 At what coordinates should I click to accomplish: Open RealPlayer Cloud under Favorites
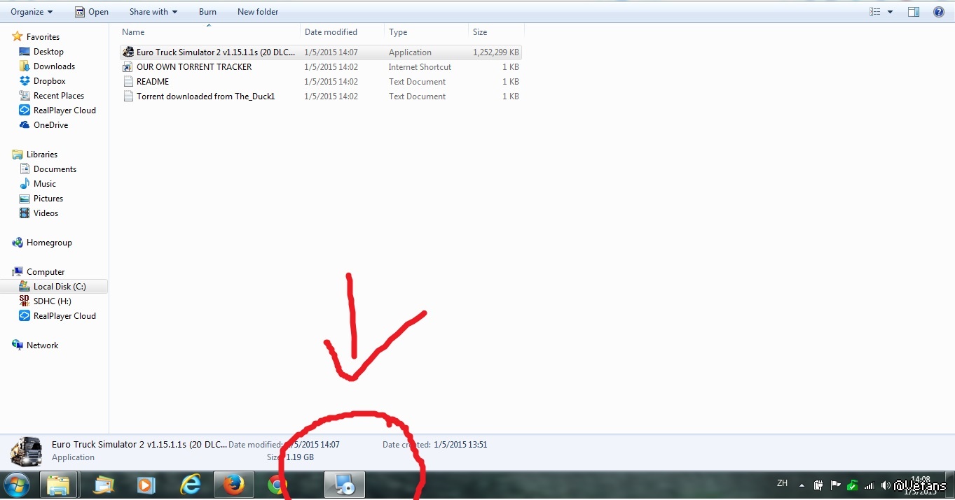point(64,110)
